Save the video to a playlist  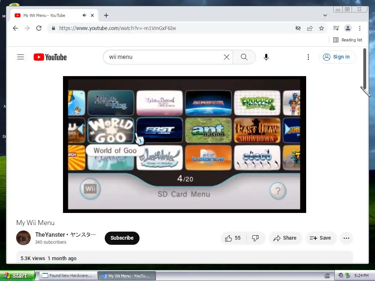pyautogui.click(x=320, y=238)
